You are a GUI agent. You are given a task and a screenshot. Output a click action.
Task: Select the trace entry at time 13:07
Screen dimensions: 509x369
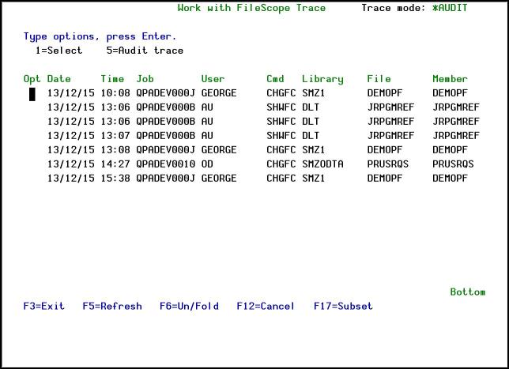coord(112,136)
